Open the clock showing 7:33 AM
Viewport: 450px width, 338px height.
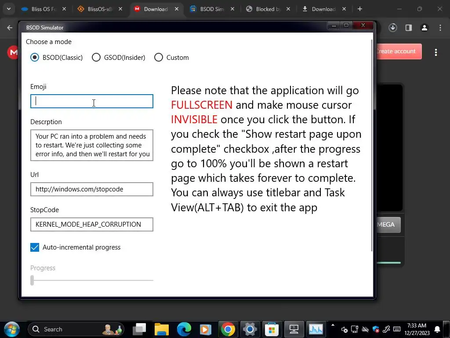(x=417, y=329)
